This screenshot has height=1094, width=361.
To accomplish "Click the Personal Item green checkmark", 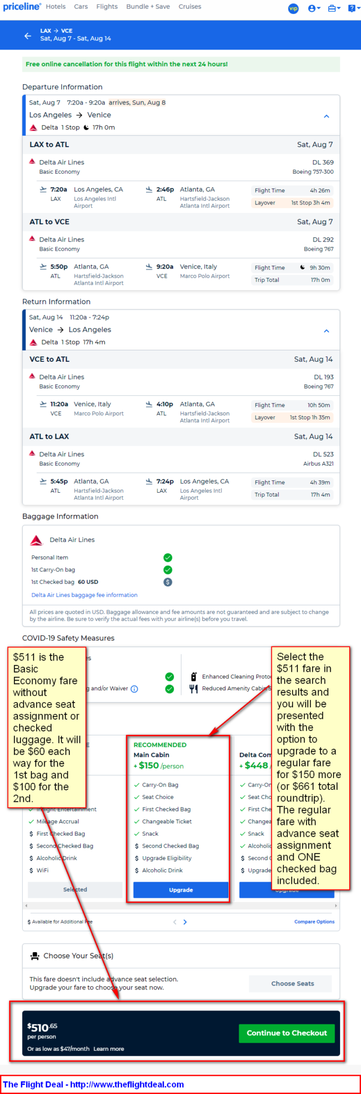I will [168, 558].
